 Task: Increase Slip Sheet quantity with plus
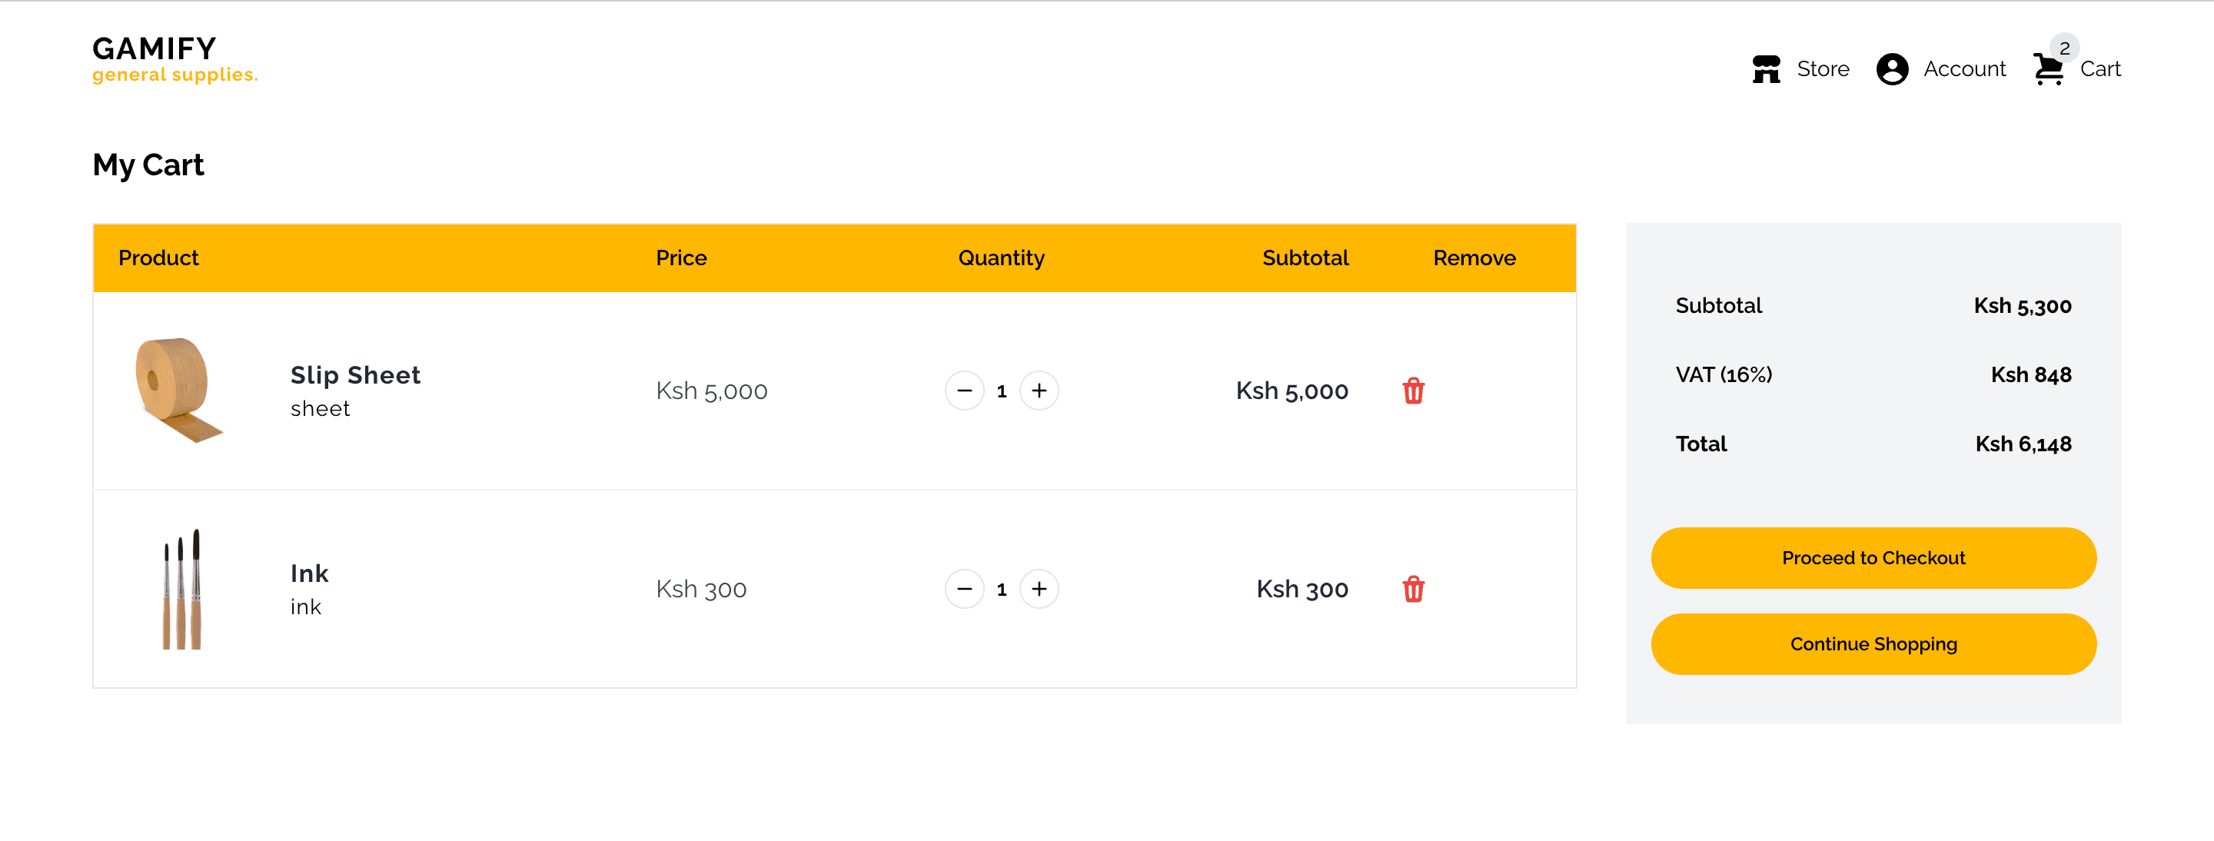click(x=1039, y=391)
